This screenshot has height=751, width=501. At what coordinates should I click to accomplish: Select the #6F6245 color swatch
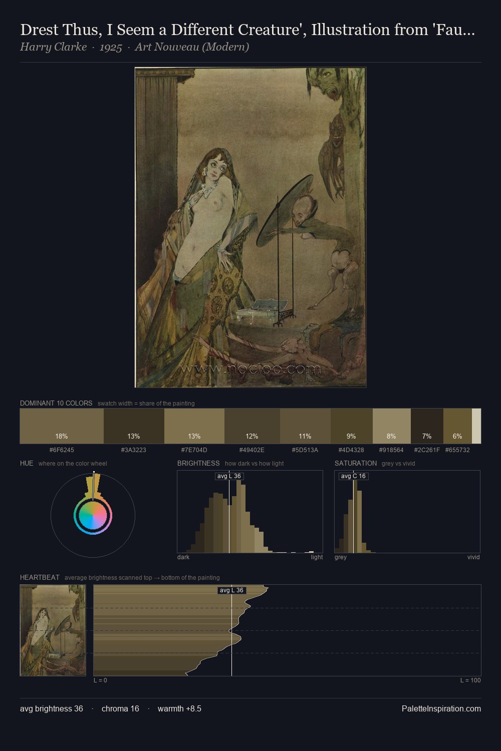[x=62, y=426]
